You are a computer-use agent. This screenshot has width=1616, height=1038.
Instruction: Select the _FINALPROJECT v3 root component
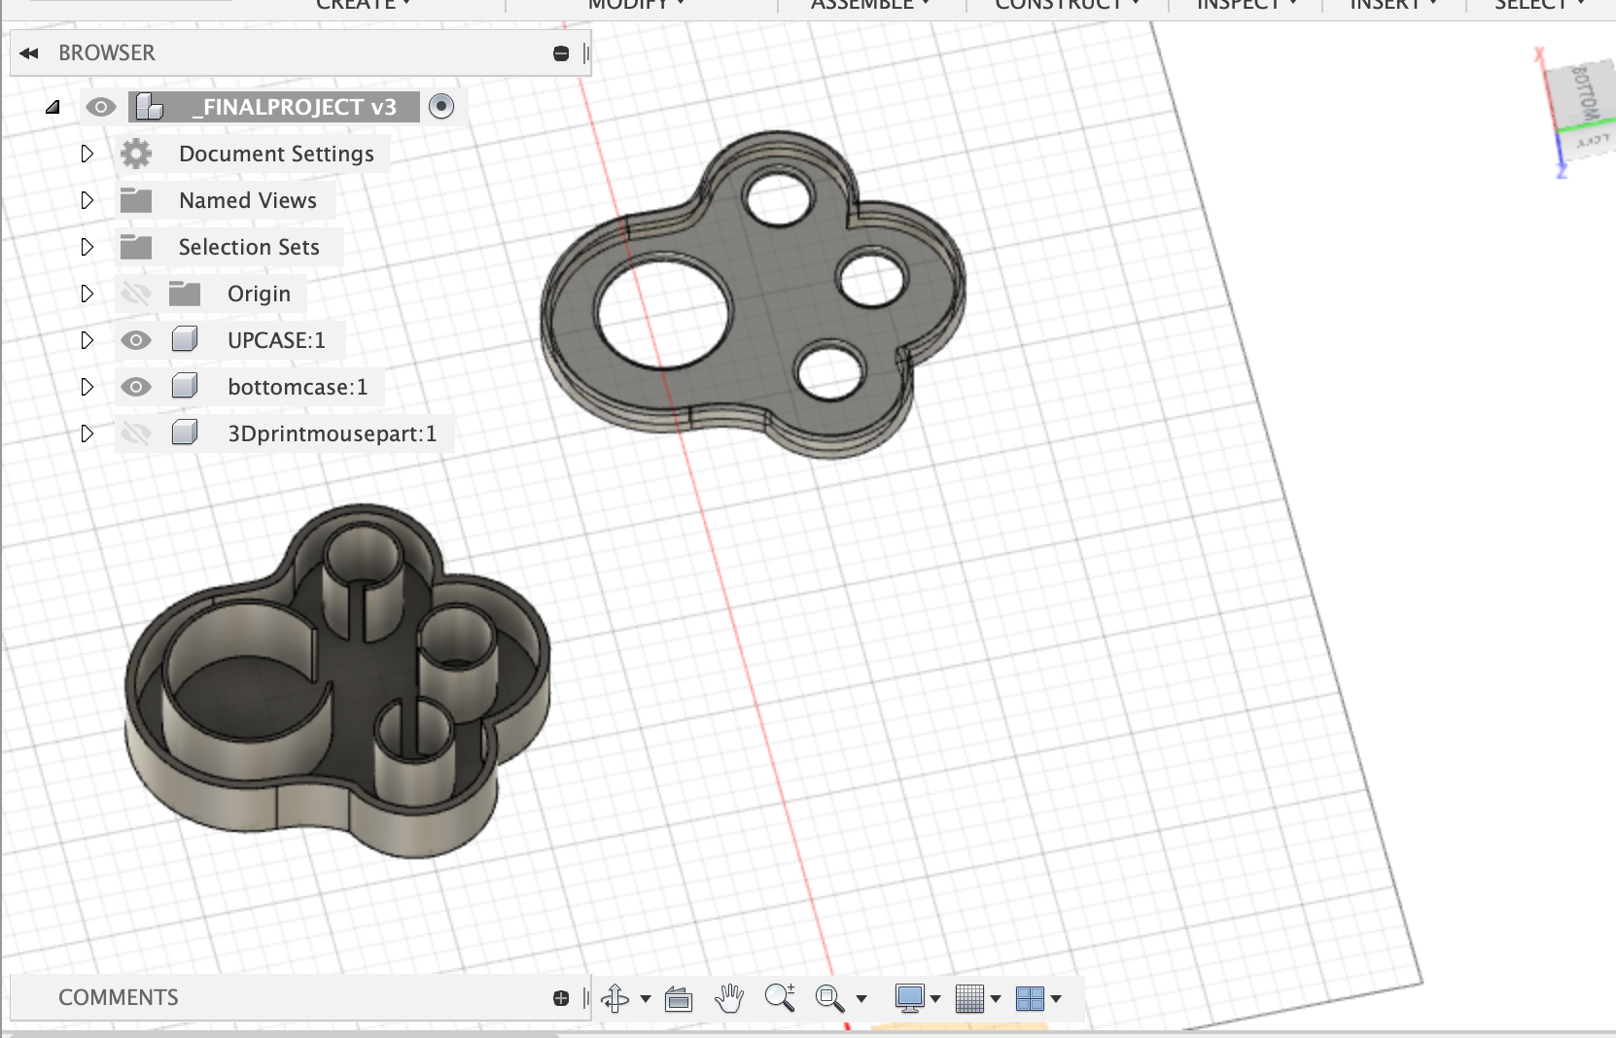pyautogui.click(x=294, y=107)
